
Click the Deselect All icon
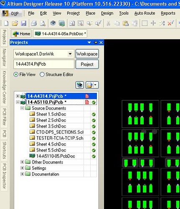(x=162, y=23)
